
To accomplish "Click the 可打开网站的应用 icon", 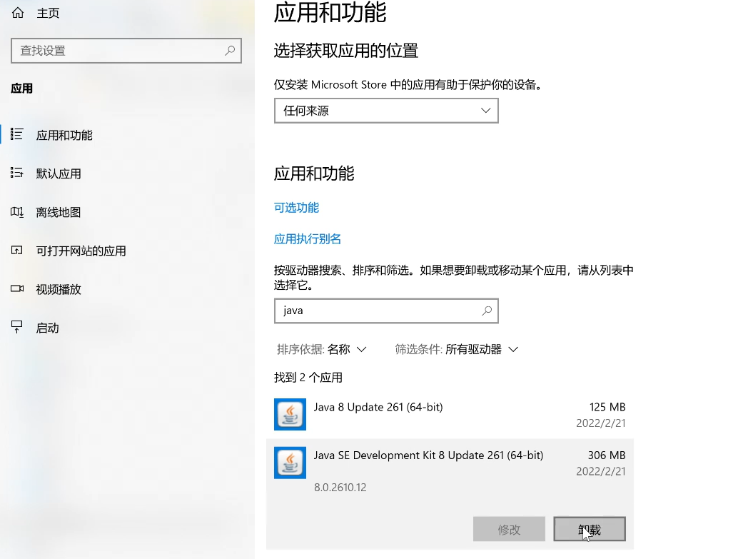I will point(17,250).
